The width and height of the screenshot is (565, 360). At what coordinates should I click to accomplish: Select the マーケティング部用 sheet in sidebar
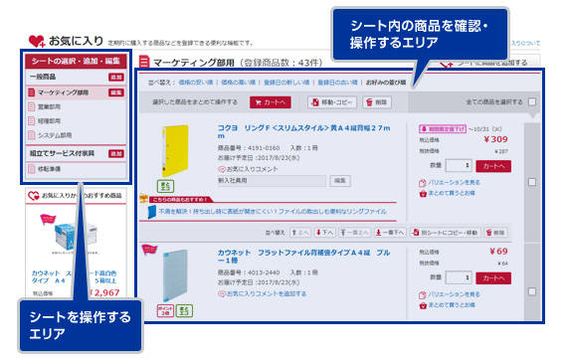pyautogui.click(x=64, y=92)
